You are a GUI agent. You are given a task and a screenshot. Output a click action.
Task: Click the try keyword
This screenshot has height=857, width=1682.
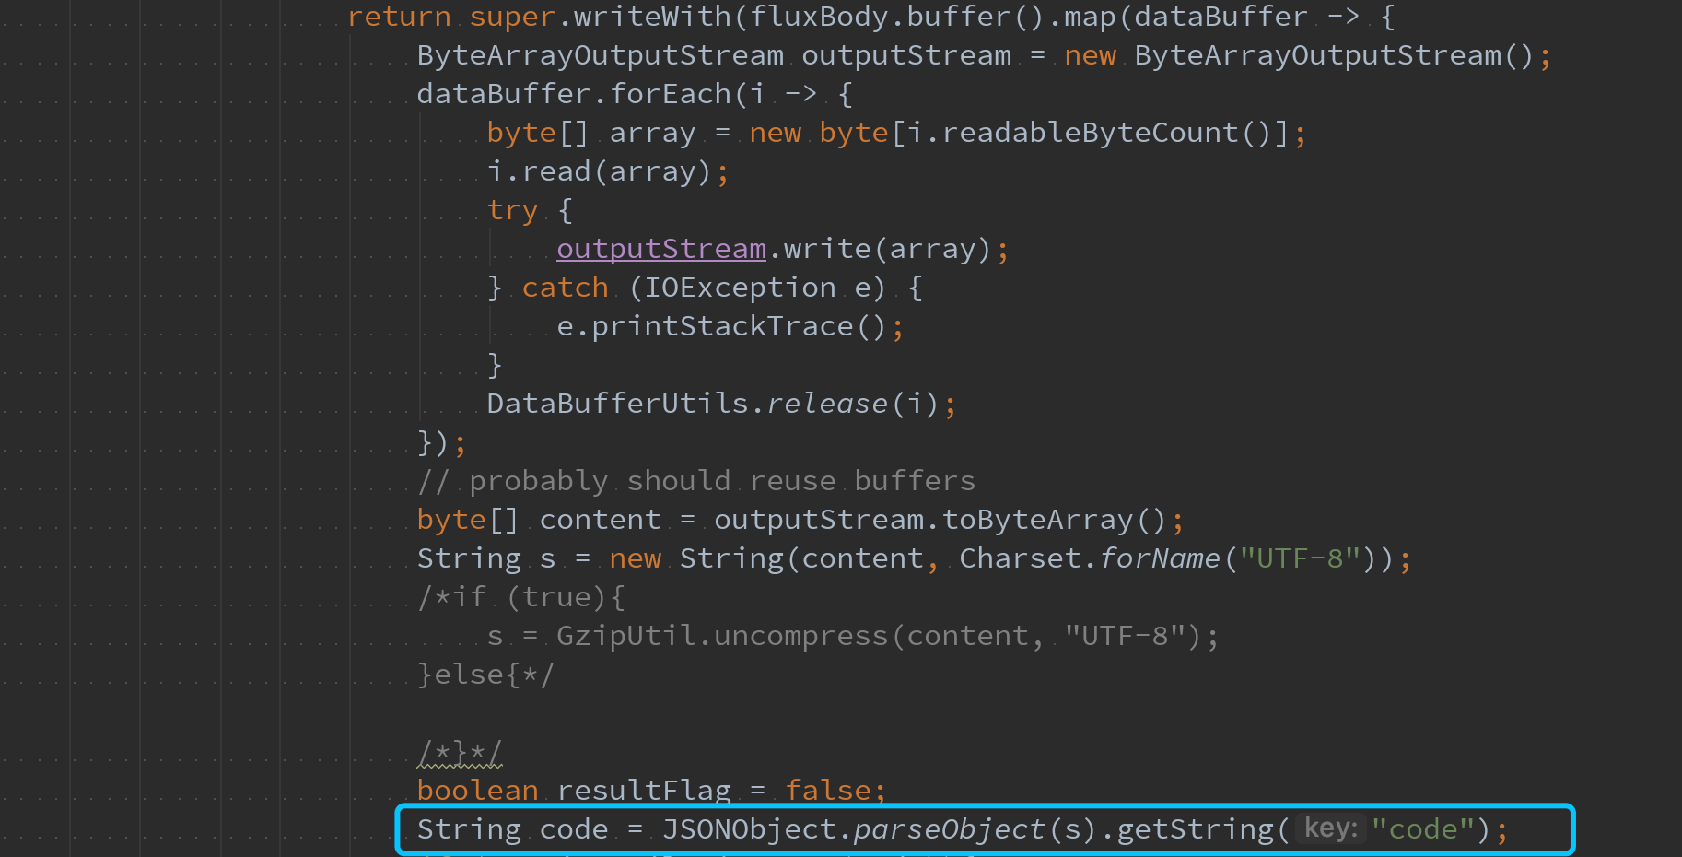pos(511,209)
